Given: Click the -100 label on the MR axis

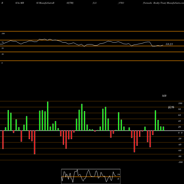Looking at the screenshot, I should pos(180,162).
